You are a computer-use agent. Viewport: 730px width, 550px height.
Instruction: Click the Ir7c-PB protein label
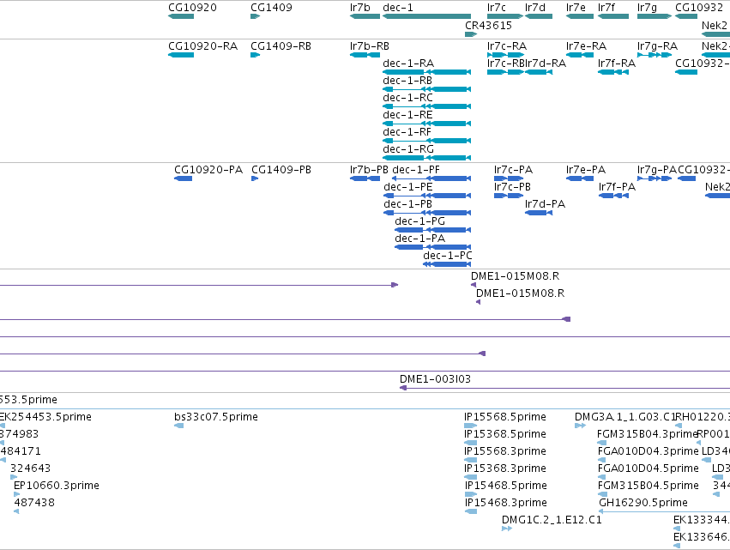[512, 187]
